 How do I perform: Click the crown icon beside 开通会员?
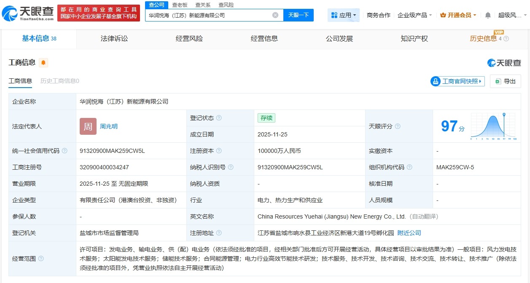point(443,14)
